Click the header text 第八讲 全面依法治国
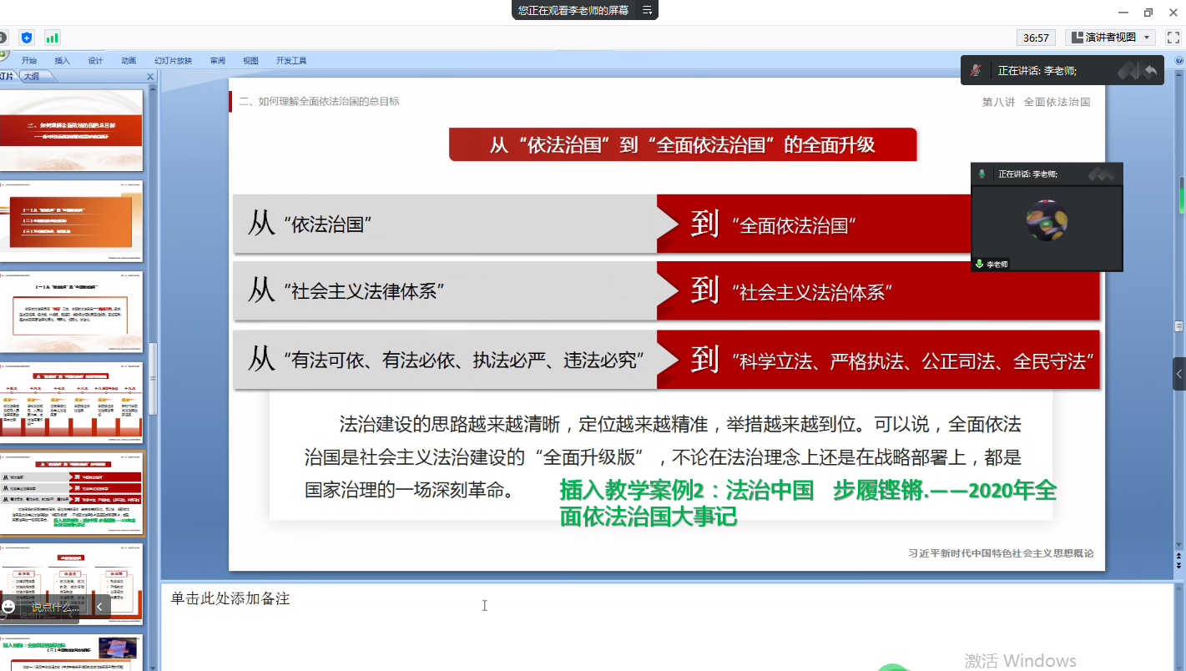 (1036, 102)
